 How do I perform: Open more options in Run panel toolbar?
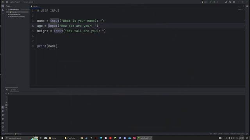tap(12, 93)
